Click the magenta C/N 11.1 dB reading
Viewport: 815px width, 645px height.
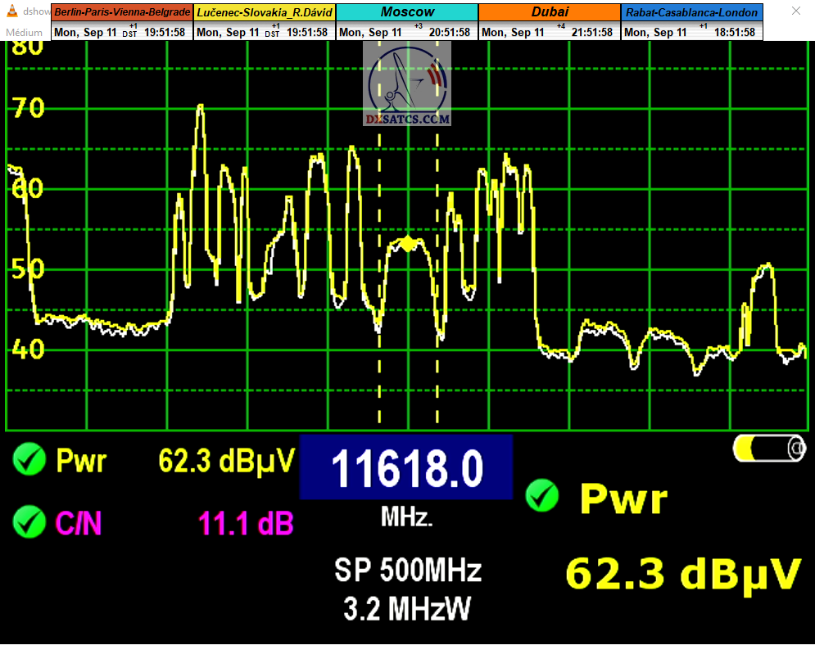click(246, 523)
